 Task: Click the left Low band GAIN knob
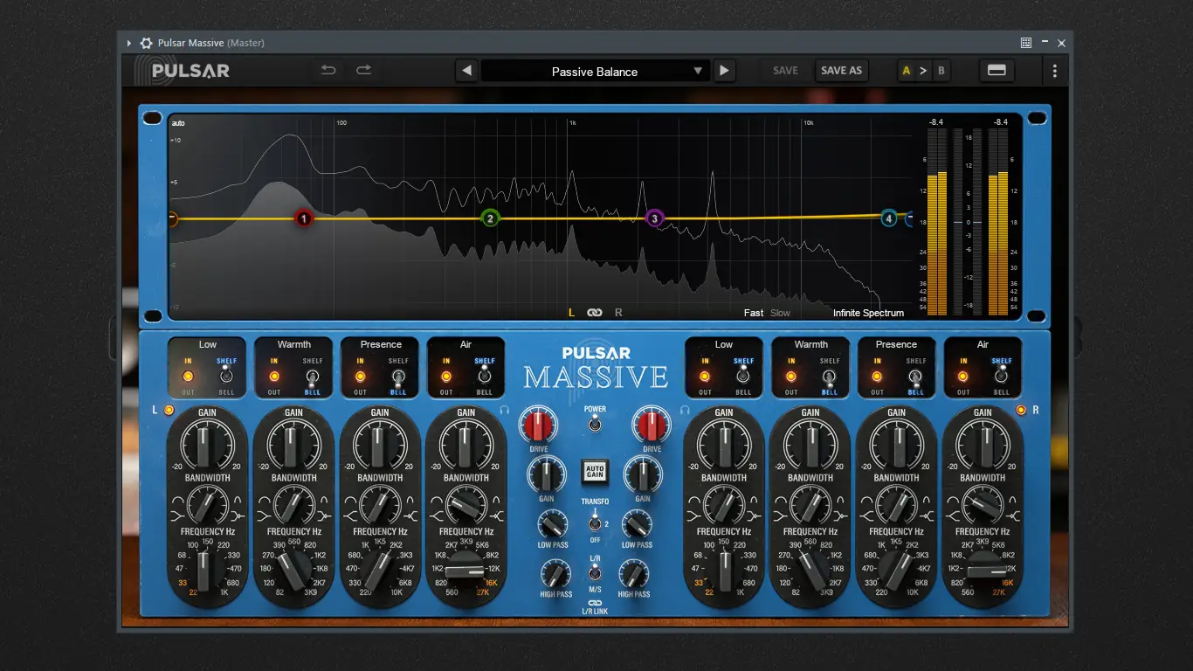pos(207,446)
